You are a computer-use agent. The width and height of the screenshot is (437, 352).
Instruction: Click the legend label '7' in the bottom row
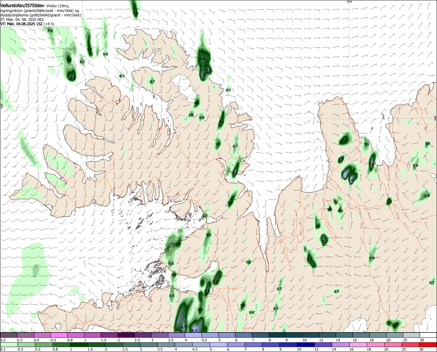tap(245, 350)
